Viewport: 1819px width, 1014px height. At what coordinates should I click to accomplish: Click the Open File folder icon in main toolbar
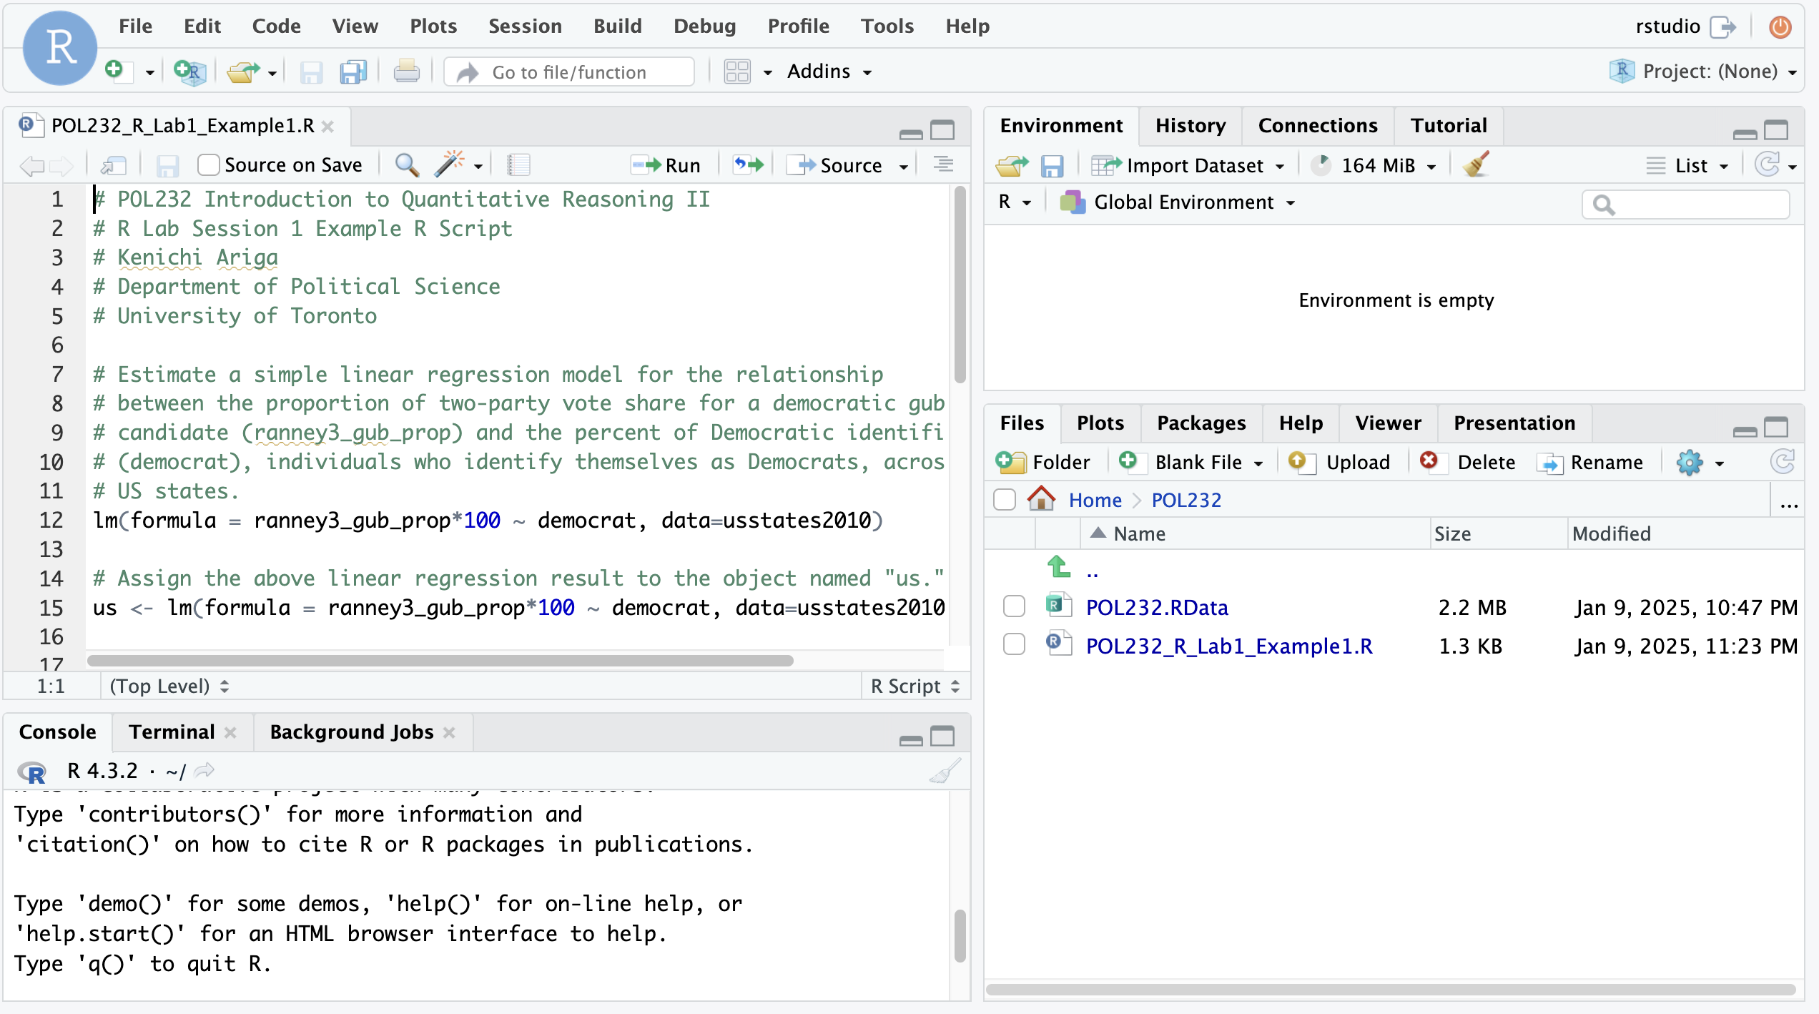[244, 72]
